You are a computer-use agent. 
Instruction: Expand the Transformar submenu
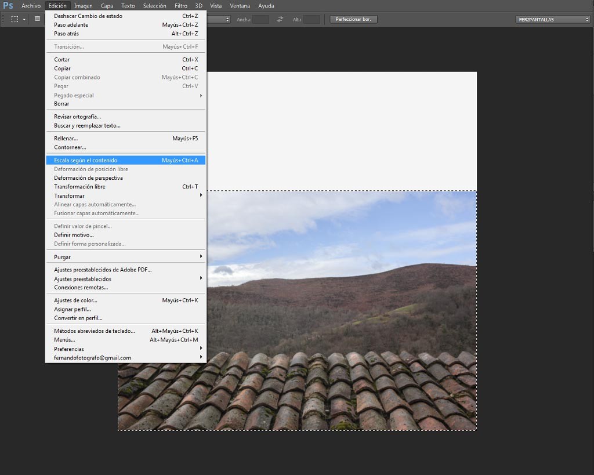[126, 195]
